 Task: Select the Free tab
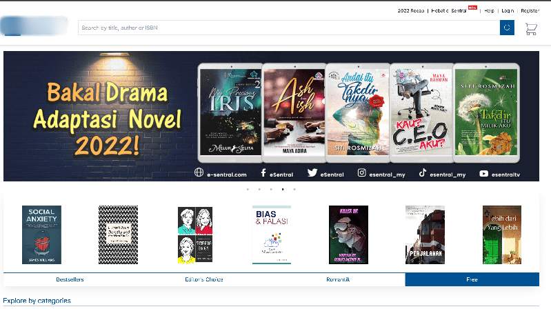(x=472, y=279)
